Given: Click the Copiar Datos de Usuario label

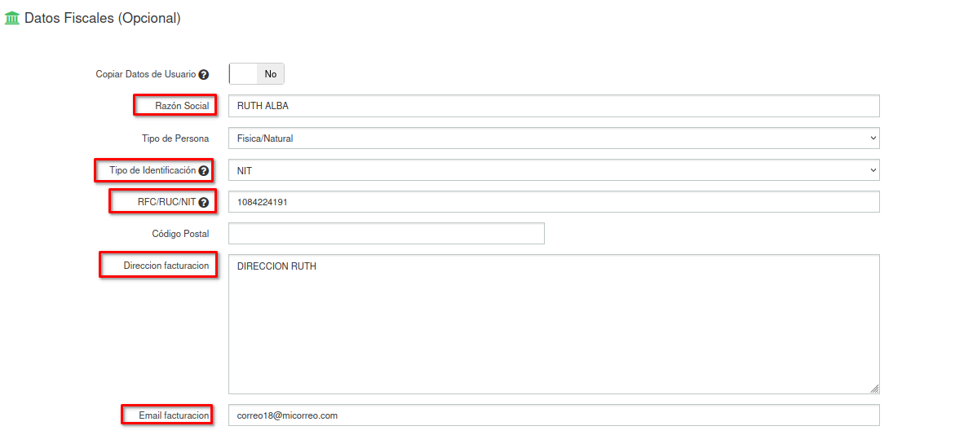Looking at the screenshot, I should 146,74.
